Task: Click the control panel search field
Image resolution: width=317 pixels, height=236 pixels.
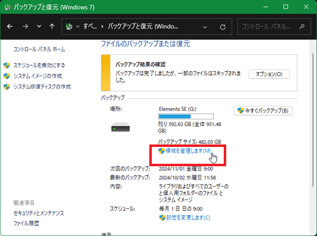Action: [x=270, y=27]
